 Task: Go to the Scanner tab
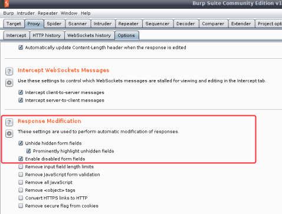(78, 24)
